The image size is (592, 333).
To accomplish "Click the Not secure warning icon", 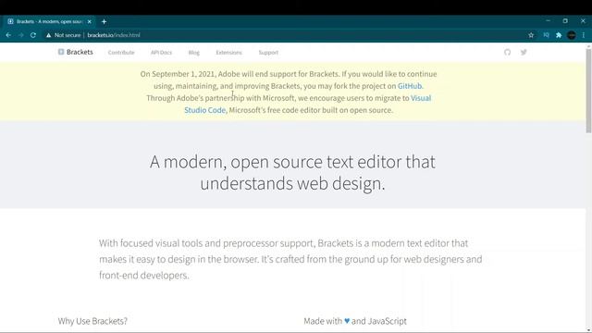I will coord(48,35).
